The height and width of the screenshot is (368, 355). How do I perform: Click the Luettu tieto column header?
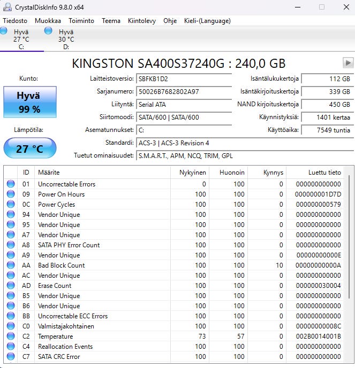324,173
